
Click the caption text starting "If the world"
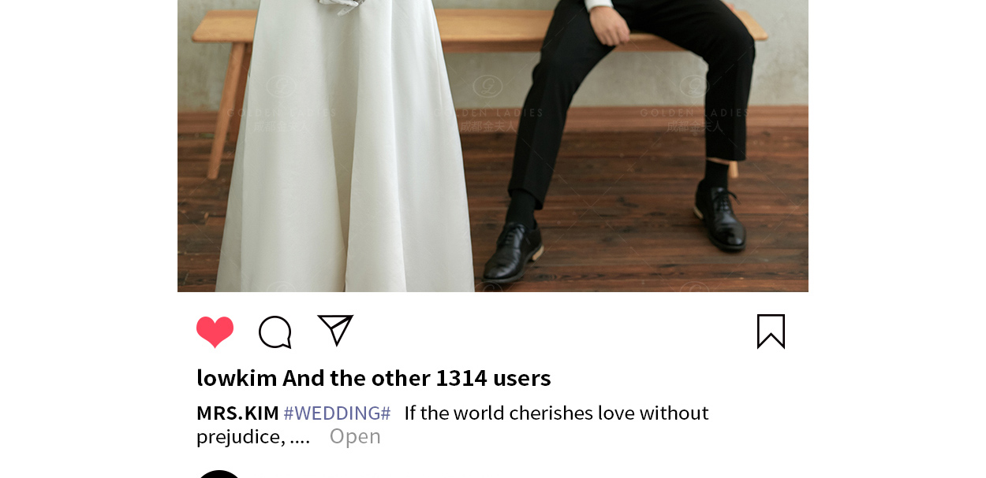556,413
